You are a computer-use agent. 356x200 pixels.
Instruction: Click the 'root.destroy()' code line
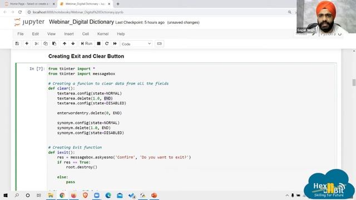[x=82, y=167]
